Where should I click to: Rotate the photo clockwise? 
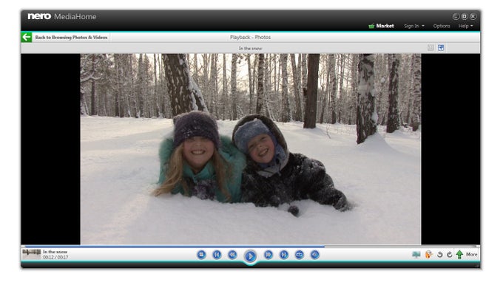pos(450,255)
